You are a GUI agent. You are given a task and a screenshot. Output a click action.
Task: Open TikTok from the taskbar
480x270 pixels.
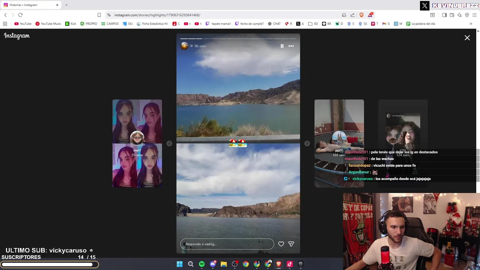point(289,264)
